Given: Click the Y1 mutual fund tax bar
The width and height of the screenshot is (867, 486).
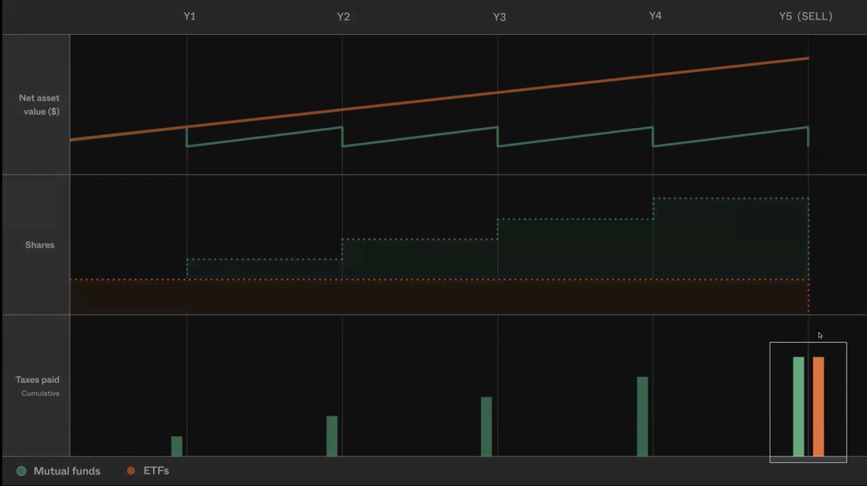Looking at the screenshot, I should click(x=177, y=446).
